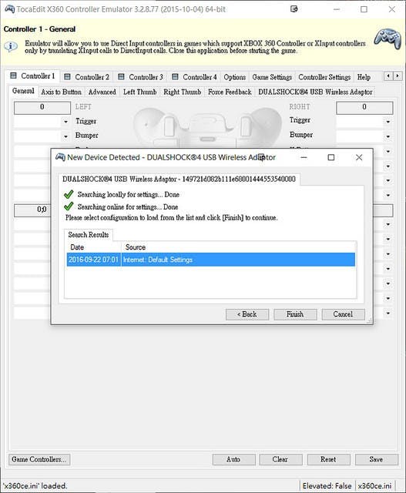Select Internet: Default Settings source entry
Image resolution: width=406 pixels, height=493 pixels.
tap(238, 260)
